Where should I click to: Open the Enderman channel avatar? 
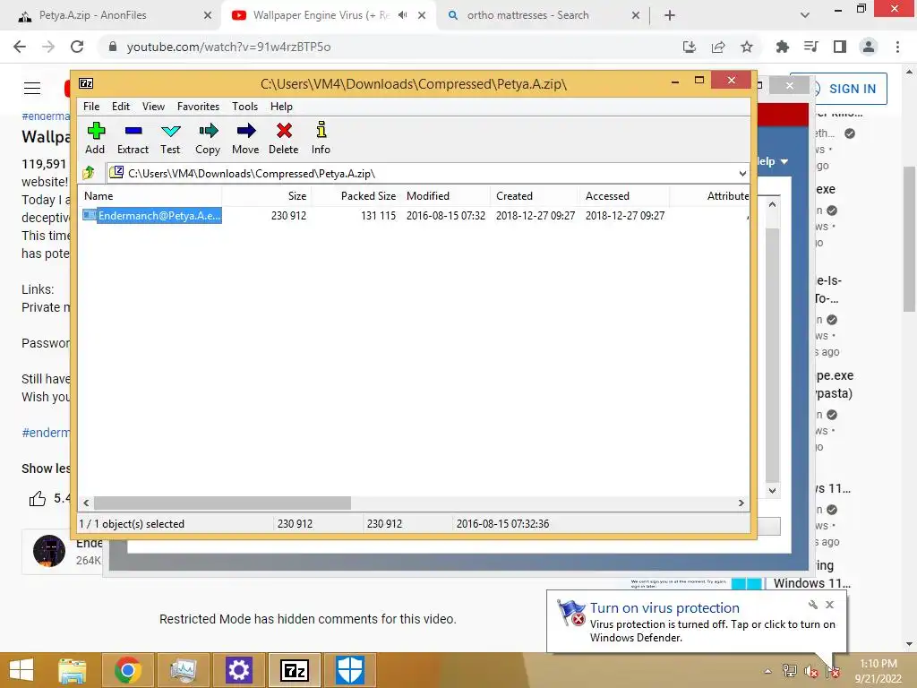49,551
